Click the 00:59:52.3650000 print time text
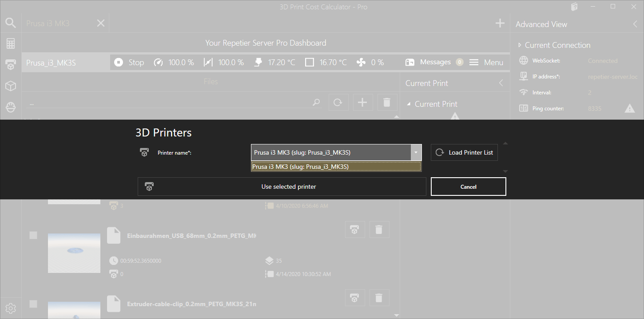 point(141,261)
